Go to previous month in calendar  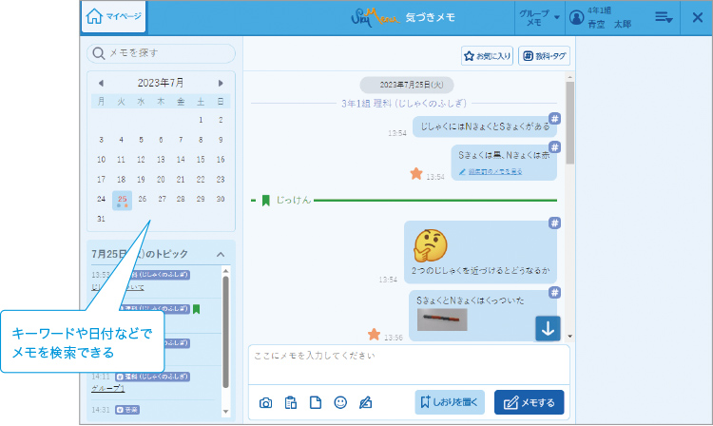tap(101, 83)
